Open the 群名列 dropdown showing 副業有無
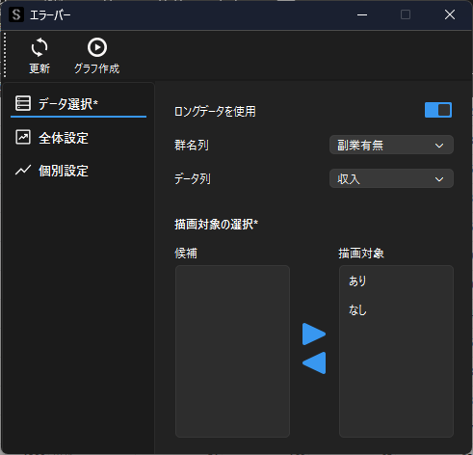 (x=391, y=146)
